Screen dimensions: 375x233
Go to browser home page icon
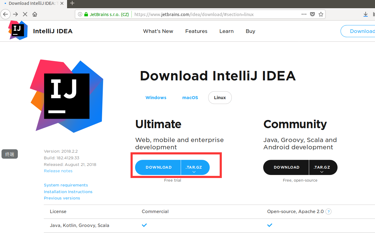35,14
